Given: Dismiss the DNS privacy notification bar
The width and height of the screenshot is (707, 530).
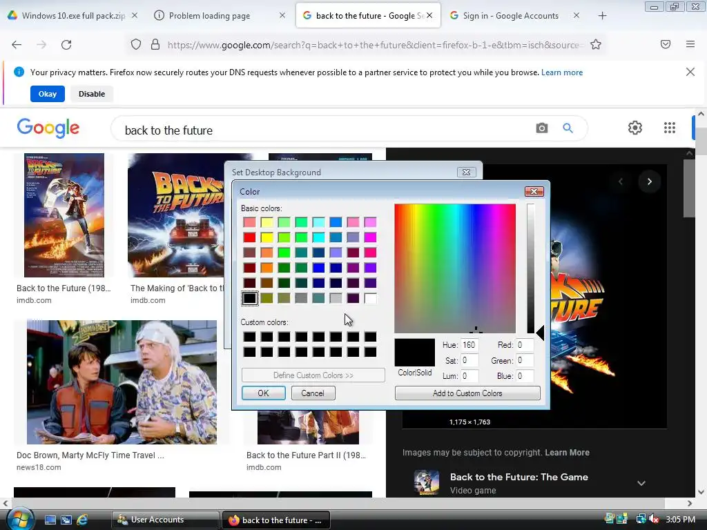Looking at the screenshot, I should click(690, 72).
